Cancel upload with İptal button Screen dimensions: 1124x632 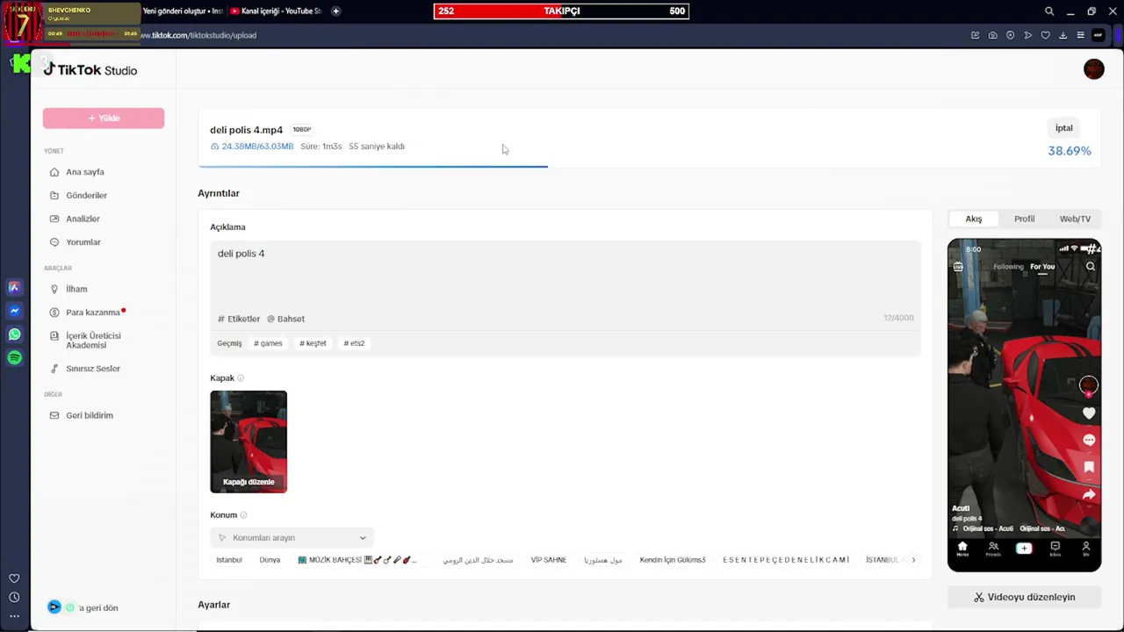click(1064, 128)
